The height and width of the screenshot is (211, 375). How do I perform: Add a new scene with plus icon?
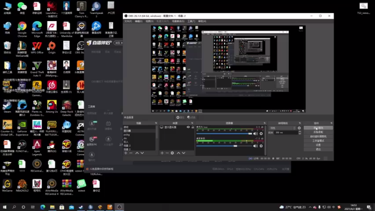coord(126,153)
